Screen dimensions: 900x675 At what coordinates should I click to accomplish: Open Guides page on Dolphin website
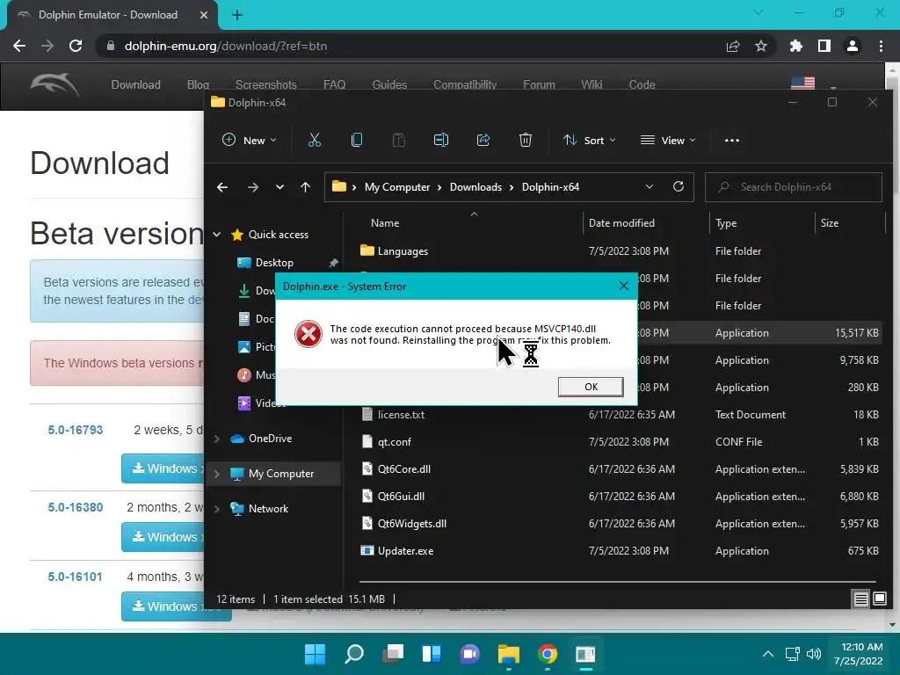click(389, 84)
